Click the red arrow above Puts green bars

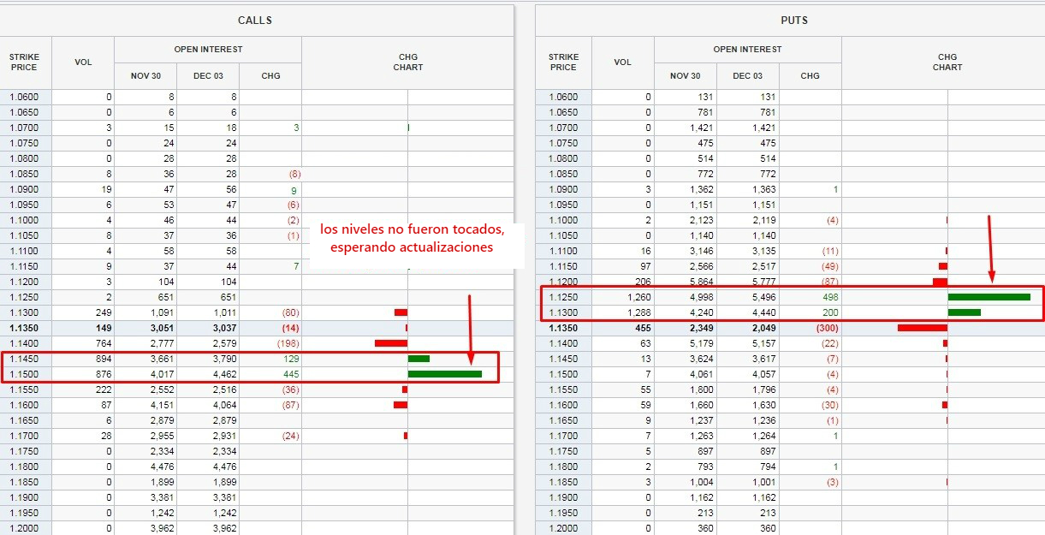990,248
